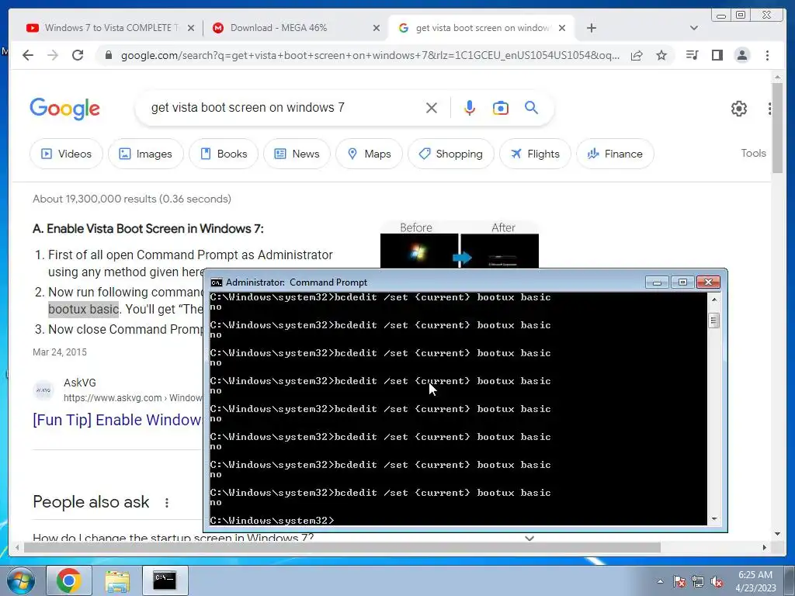
Task: Click the Chrome page vertical scrollbar thumb
Action: [x=777, y=126]
